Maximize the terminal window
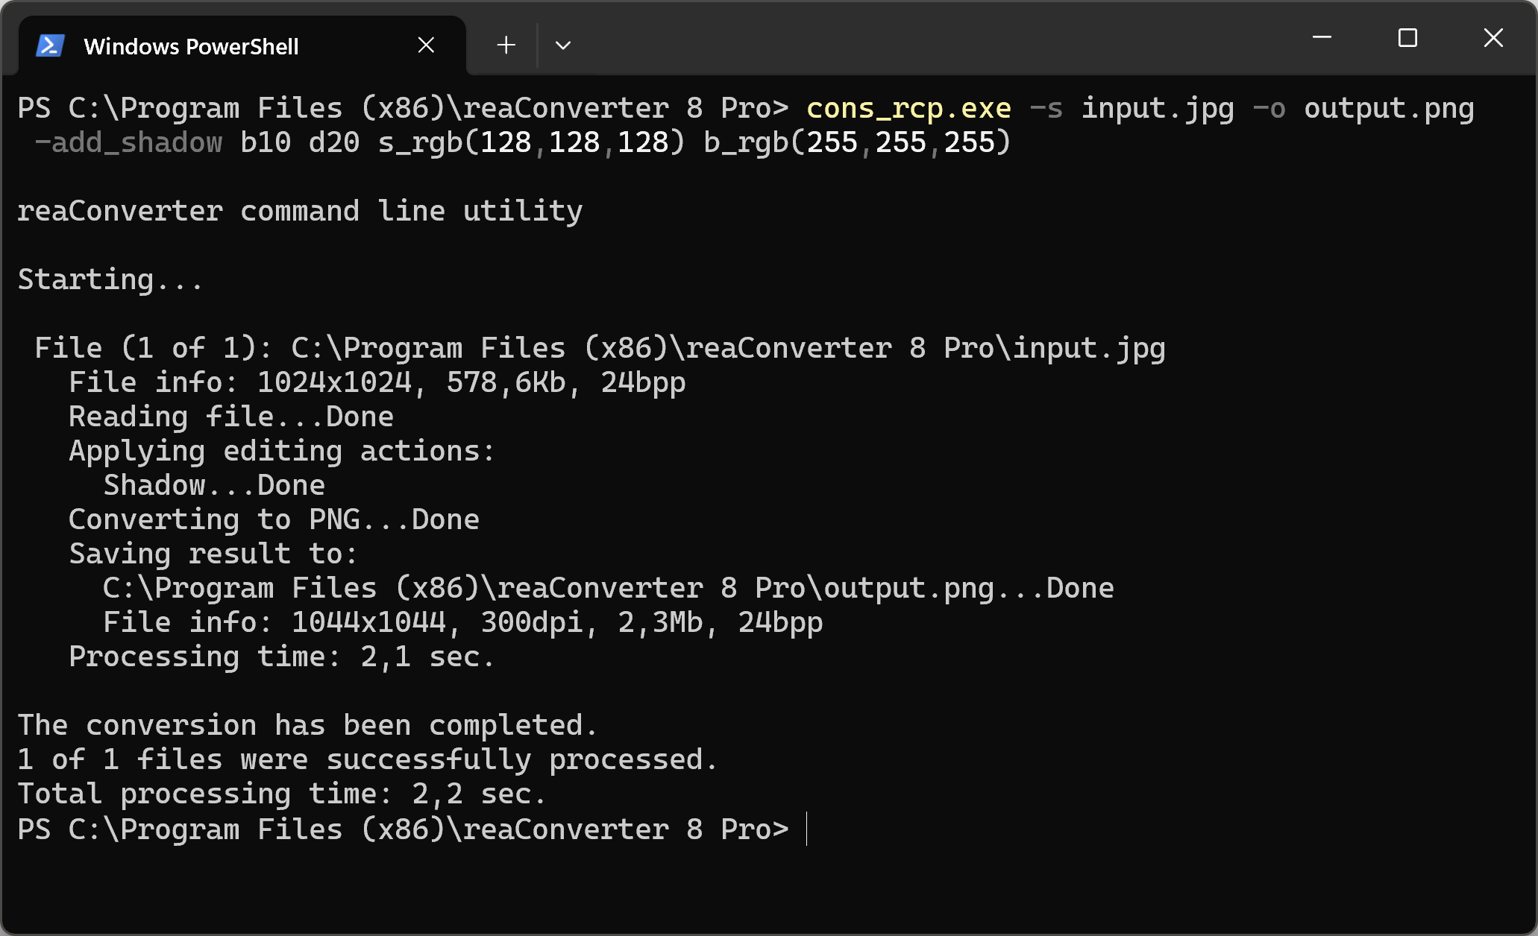Image resolution: width=1538 pixels, height=936 pixels. tap(1407, 37)
